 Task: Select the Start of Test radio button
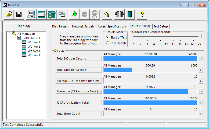(107, 37)
